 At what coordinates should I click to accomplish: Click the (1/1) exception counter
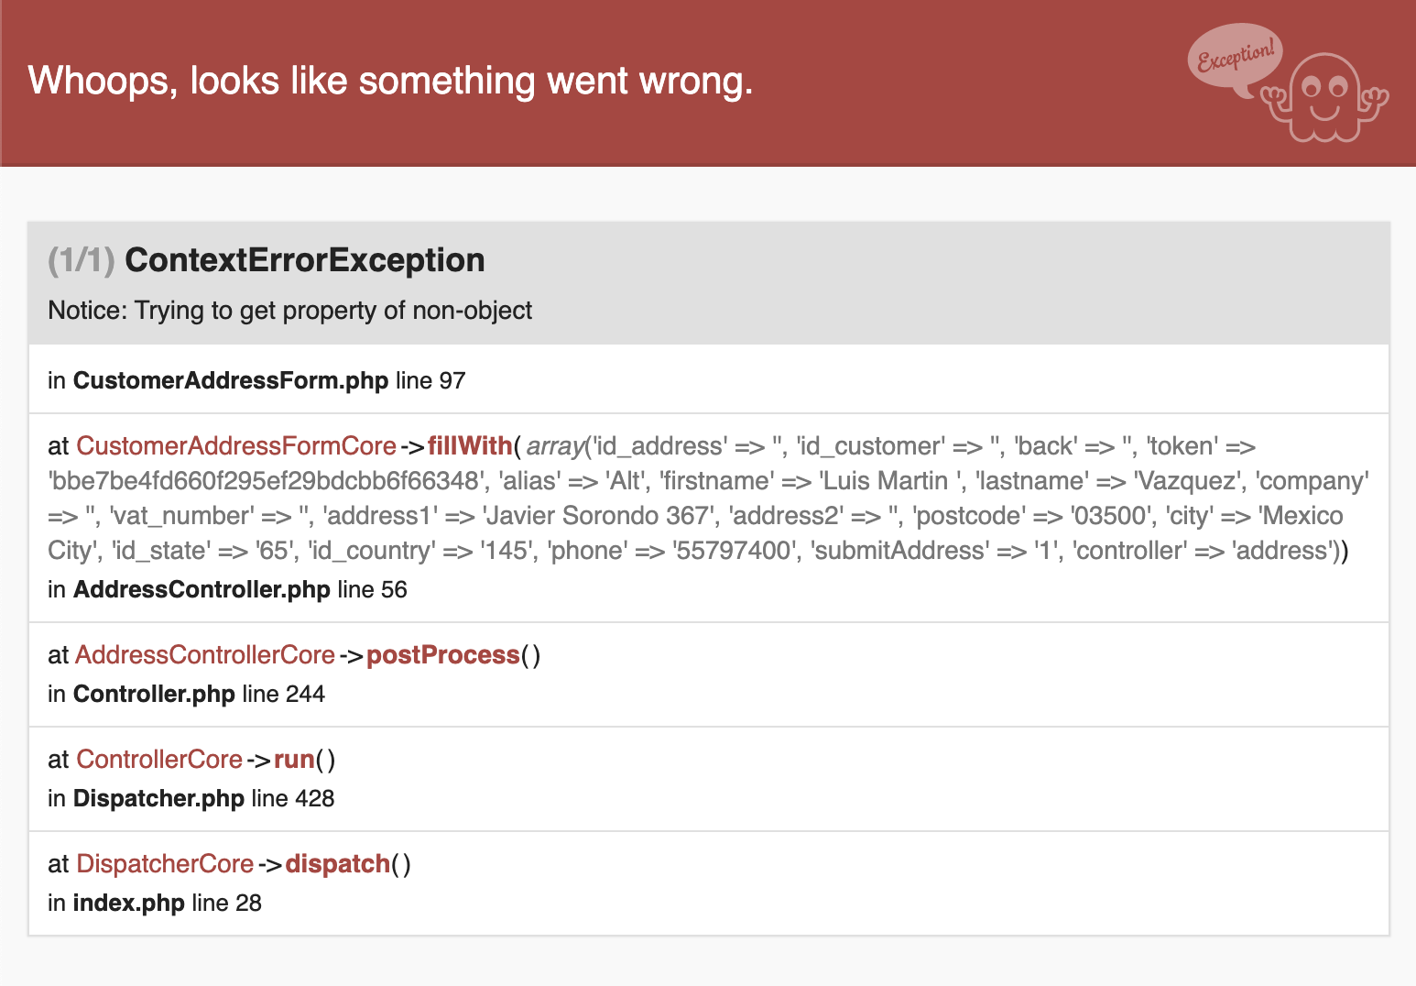pyautogui.click(x=81, y=260)
